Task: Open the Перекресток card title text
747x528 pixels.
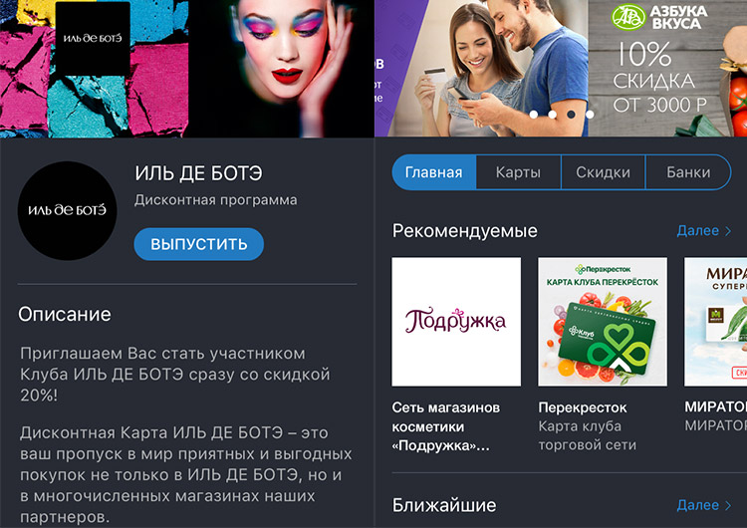Action: (x=583, y=407)
